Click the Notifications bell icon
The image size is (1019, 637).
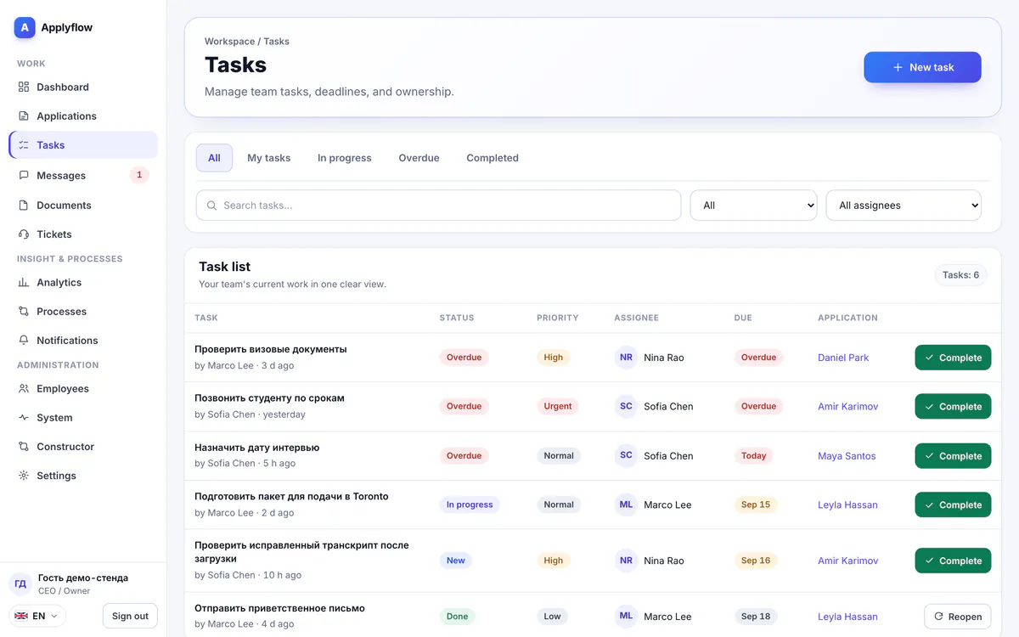point(24,340)
